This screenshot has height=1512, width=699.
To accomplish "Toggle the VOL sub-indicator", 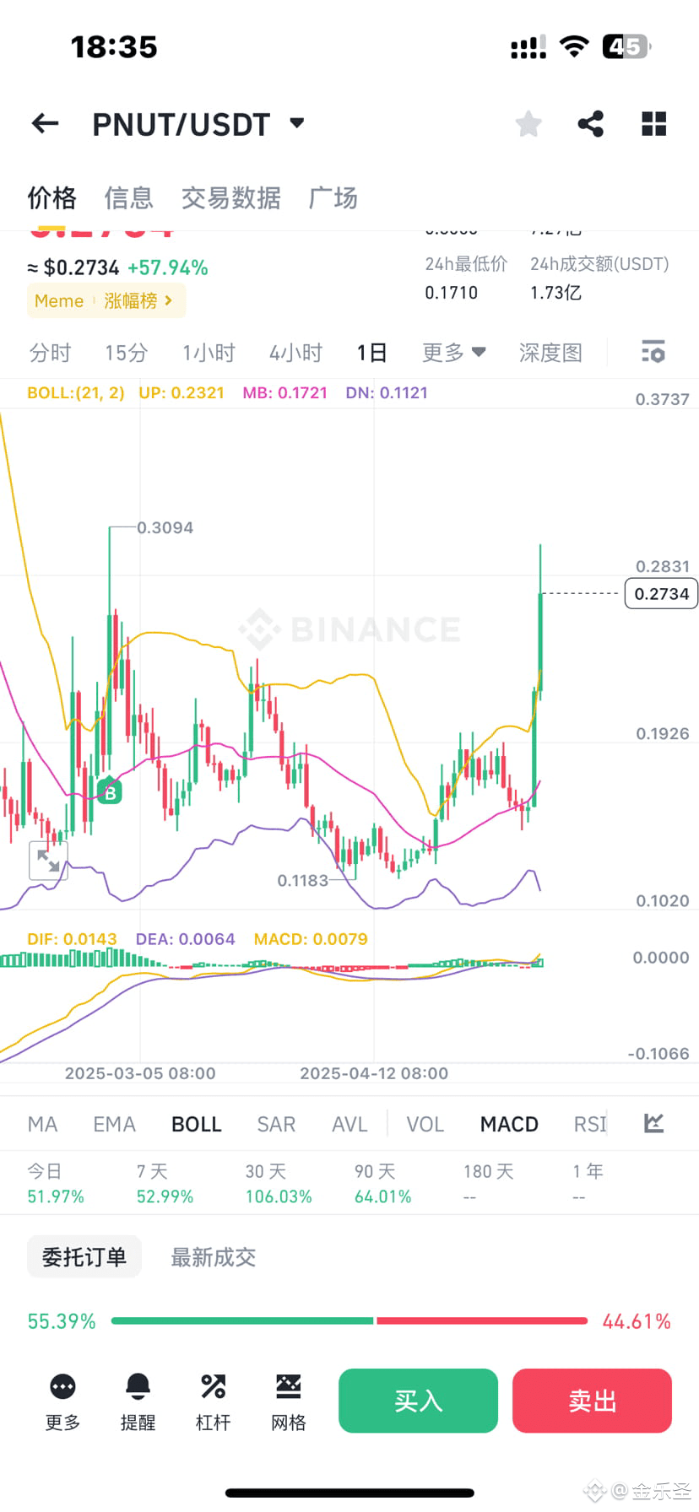I will coord(425,1124).
